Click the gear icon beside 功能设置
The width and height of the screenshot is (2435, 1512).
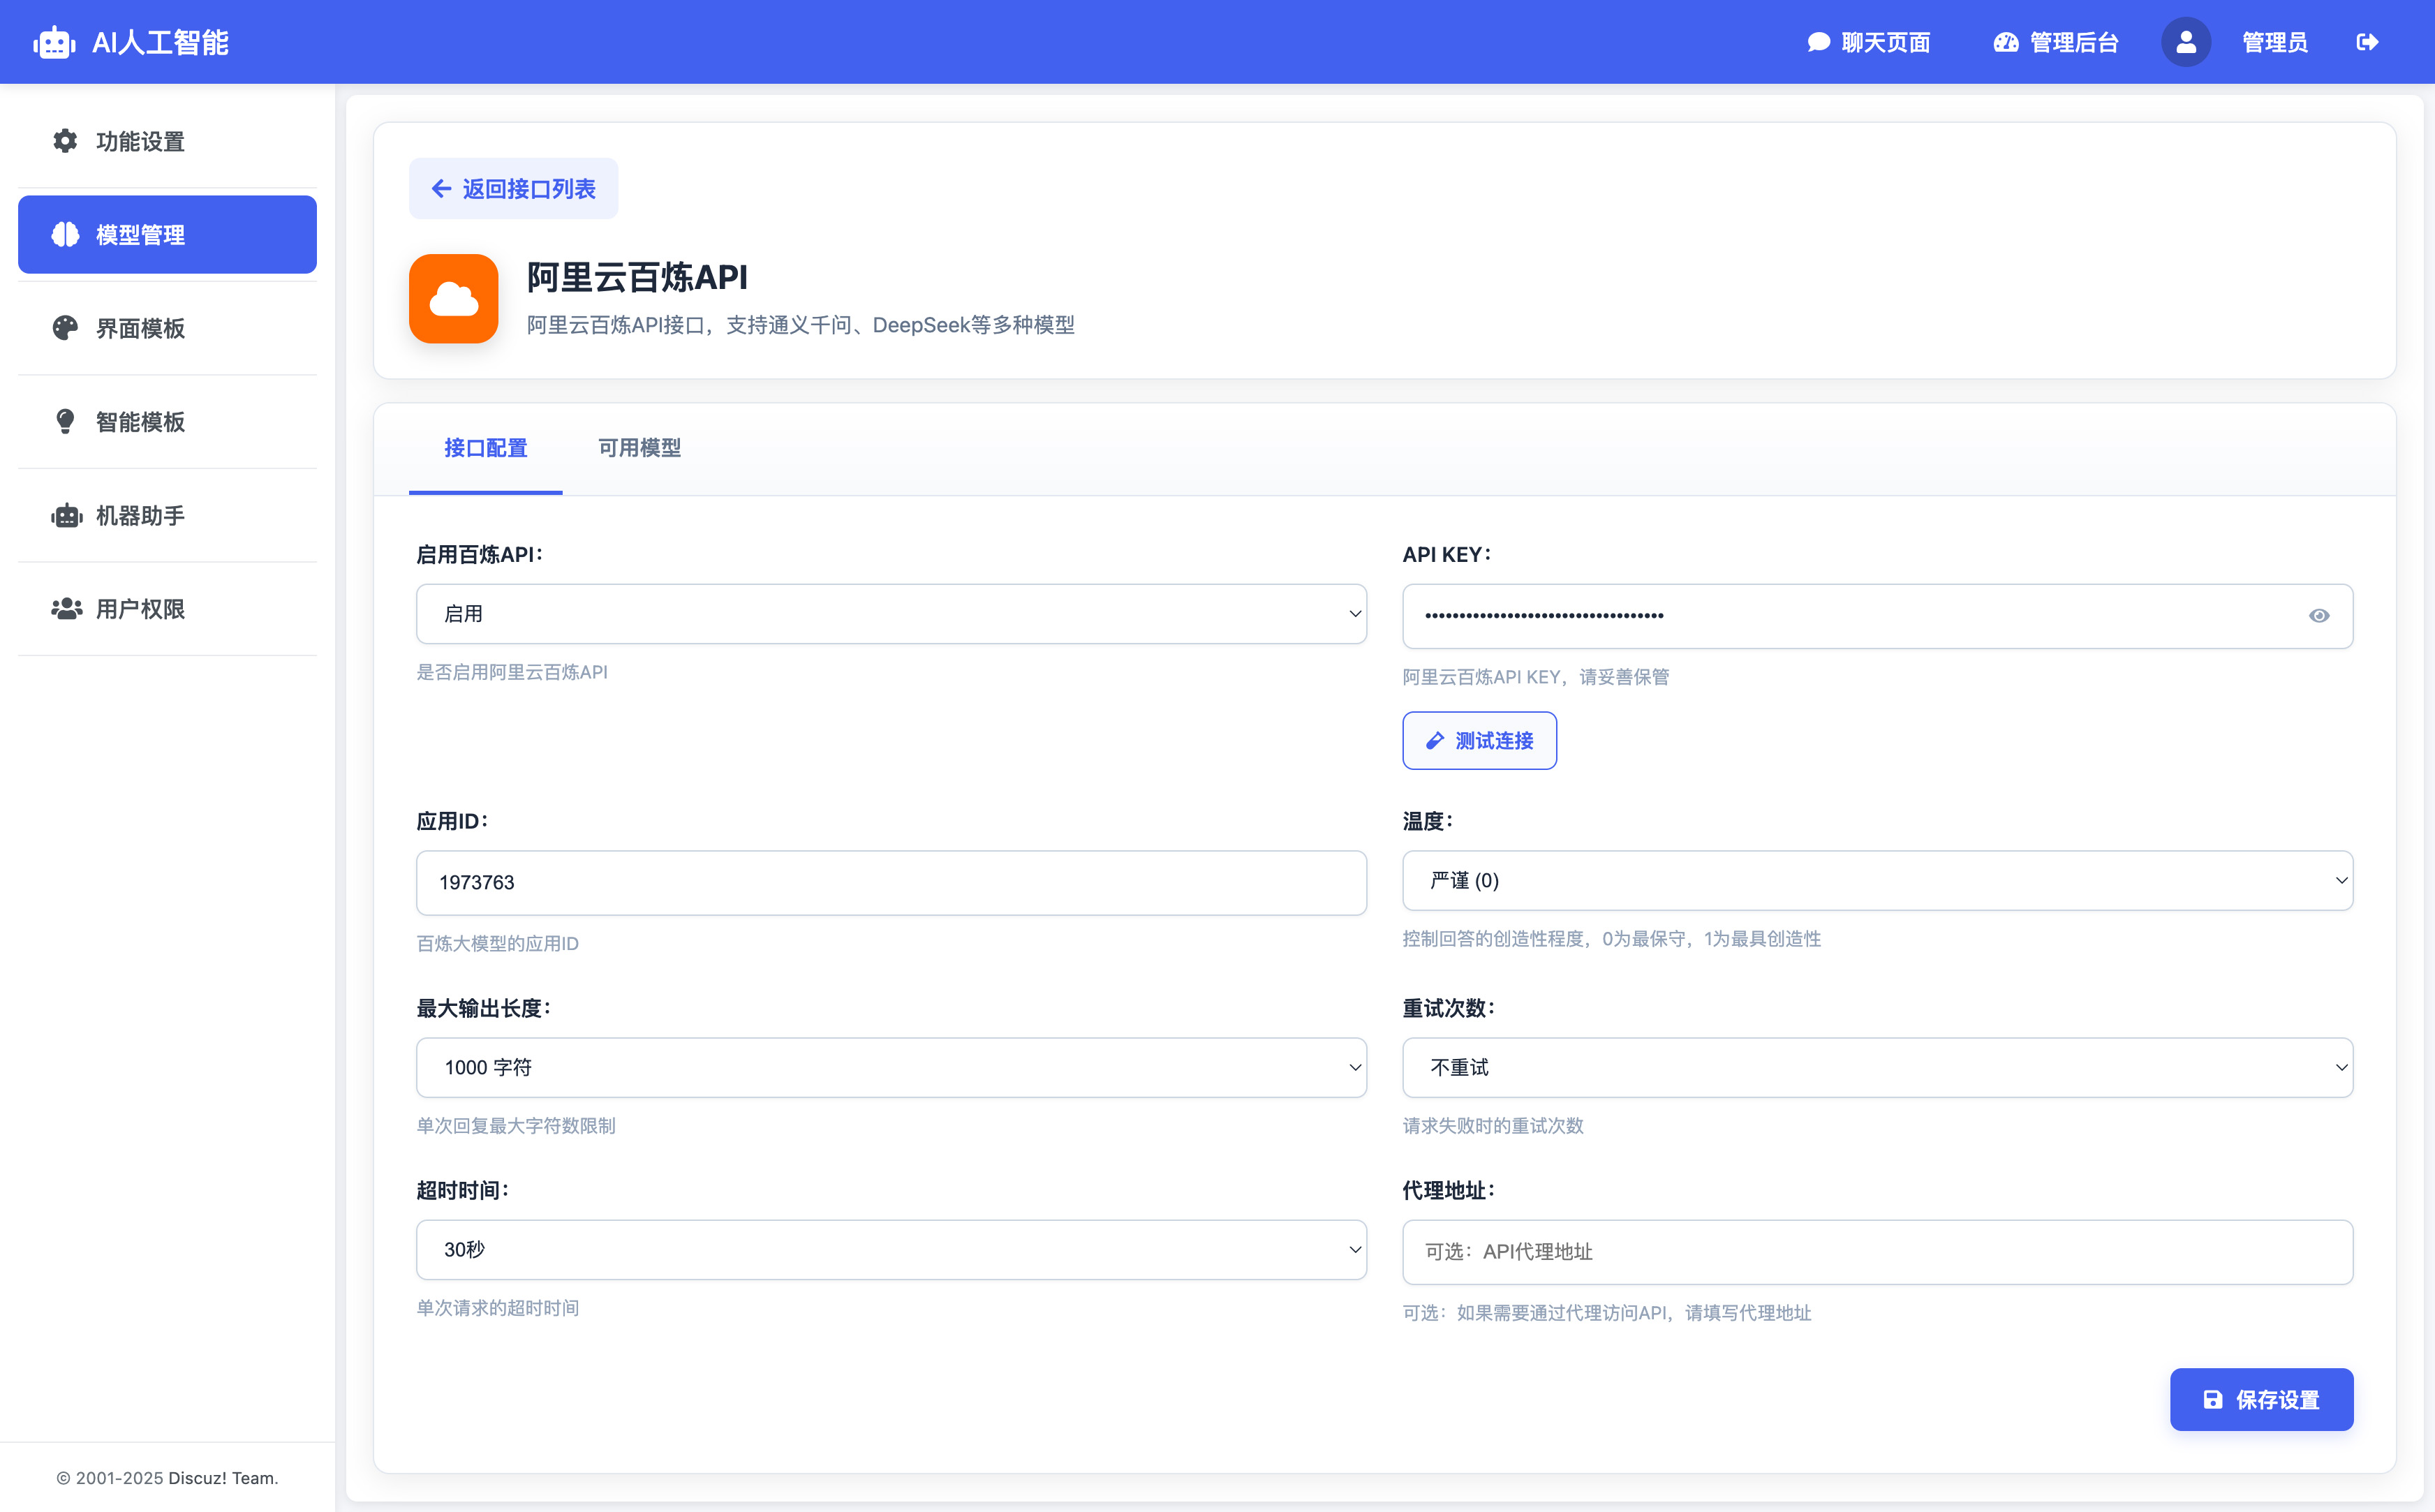click(x=65, y=141)
